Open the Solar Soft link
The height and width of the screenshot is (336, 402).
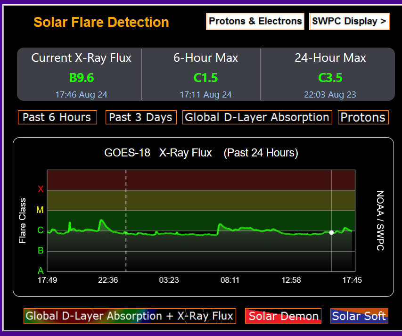coord(359,316)
